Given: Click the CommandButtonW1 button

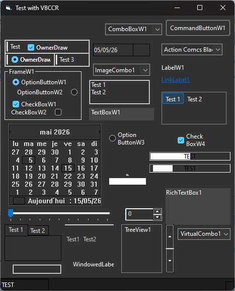Looking at the screenshot, I should click(x=198, y=28).
